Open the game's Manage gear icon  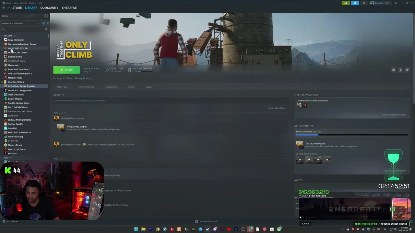(x=394, y=70)
